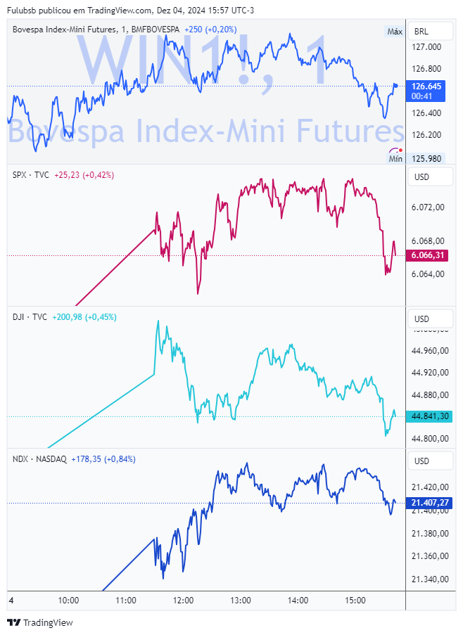This screenshot has width=463, height=635.
Task: Click the TradingView logo icon
Action: [14, 622]
